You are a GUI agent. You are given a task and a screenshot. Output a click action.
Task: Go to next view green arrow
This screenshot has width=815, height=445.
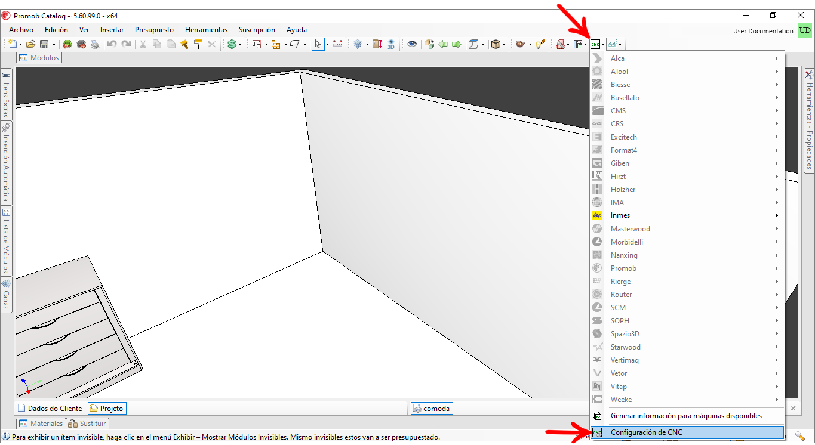457,44
